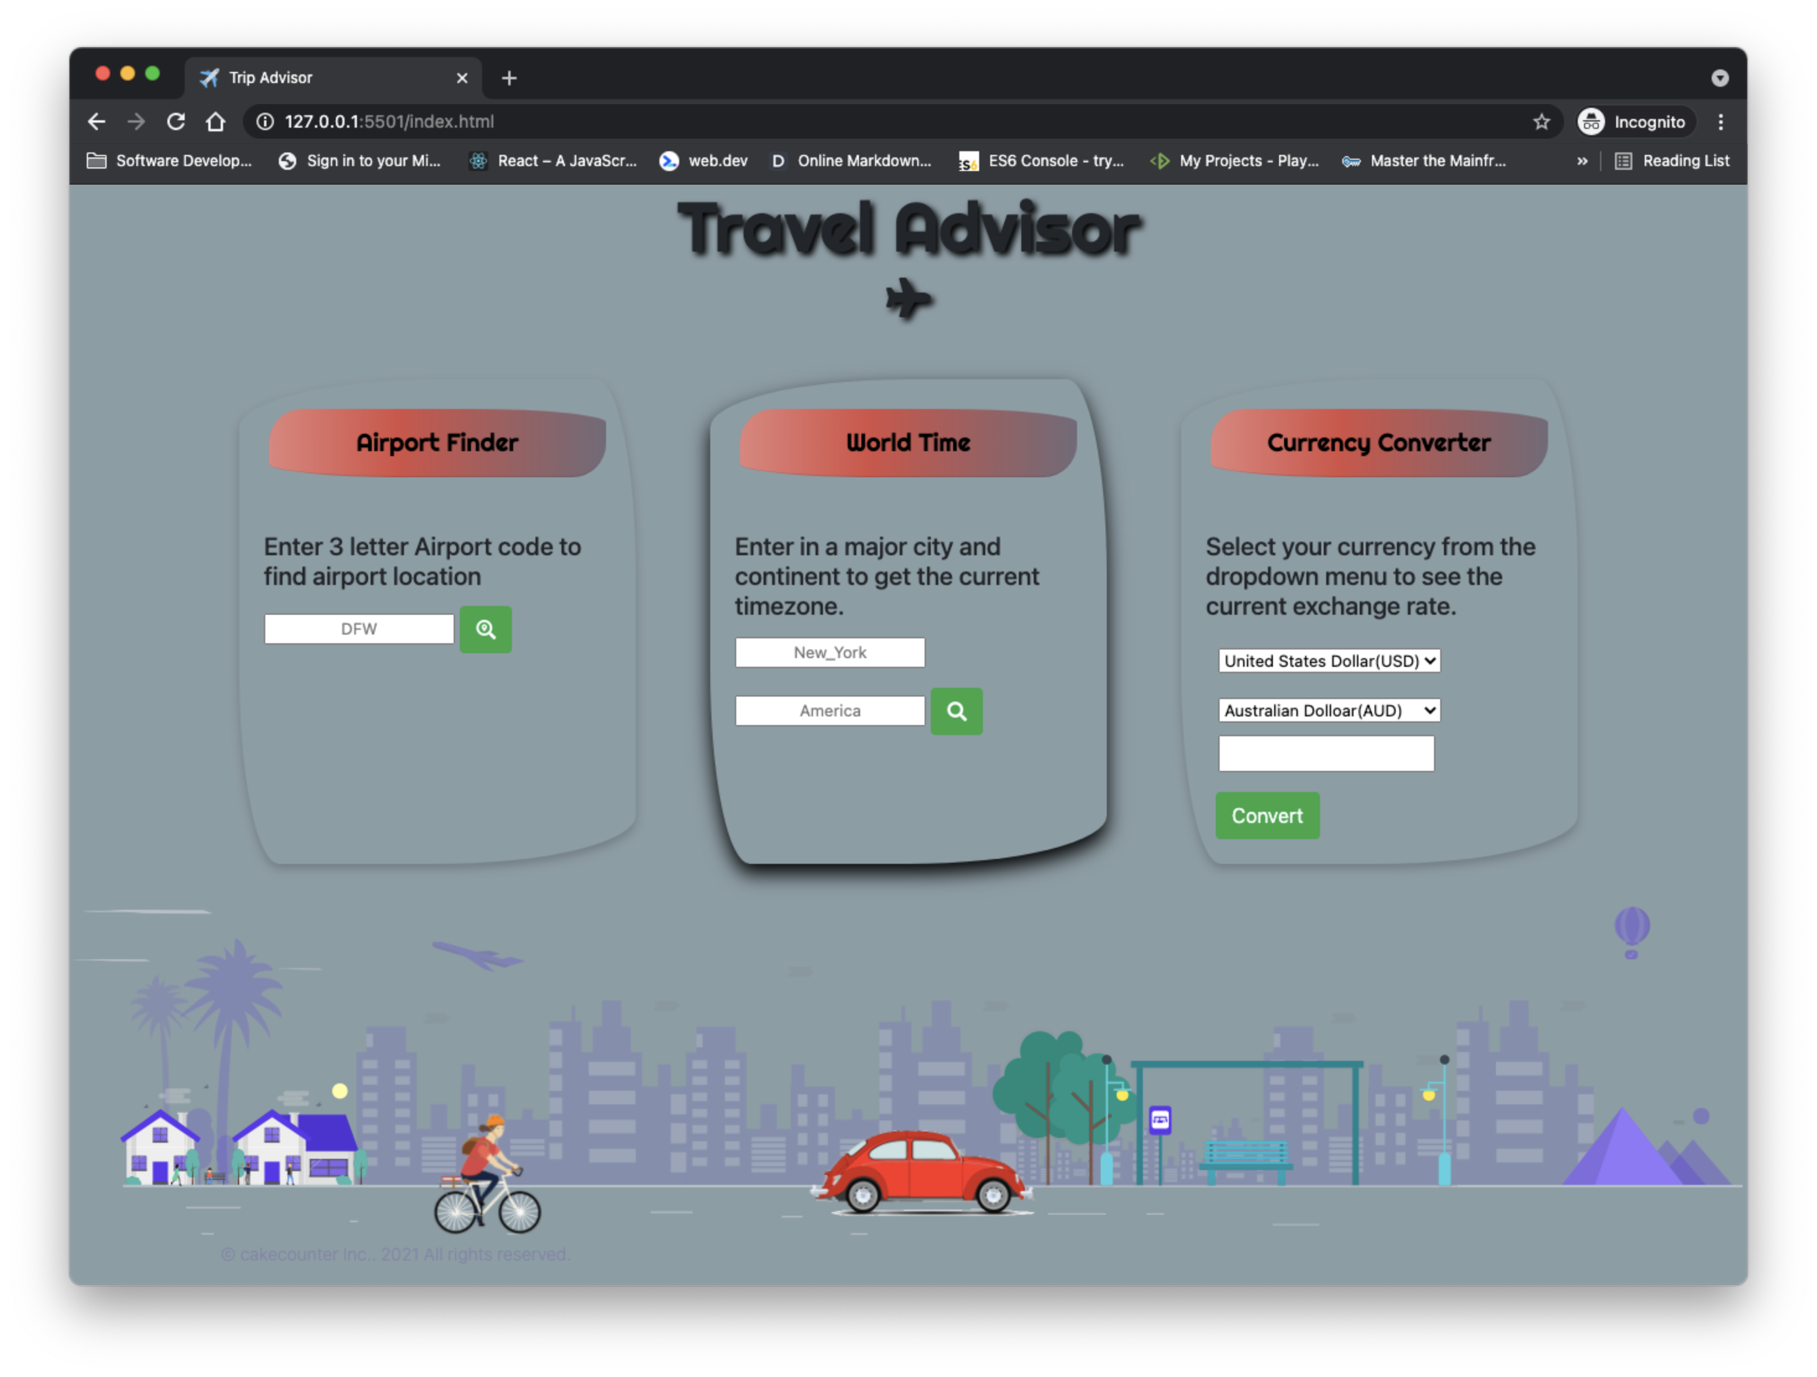
Task: Go back with browser back arrow
Action: coord(97,121)
